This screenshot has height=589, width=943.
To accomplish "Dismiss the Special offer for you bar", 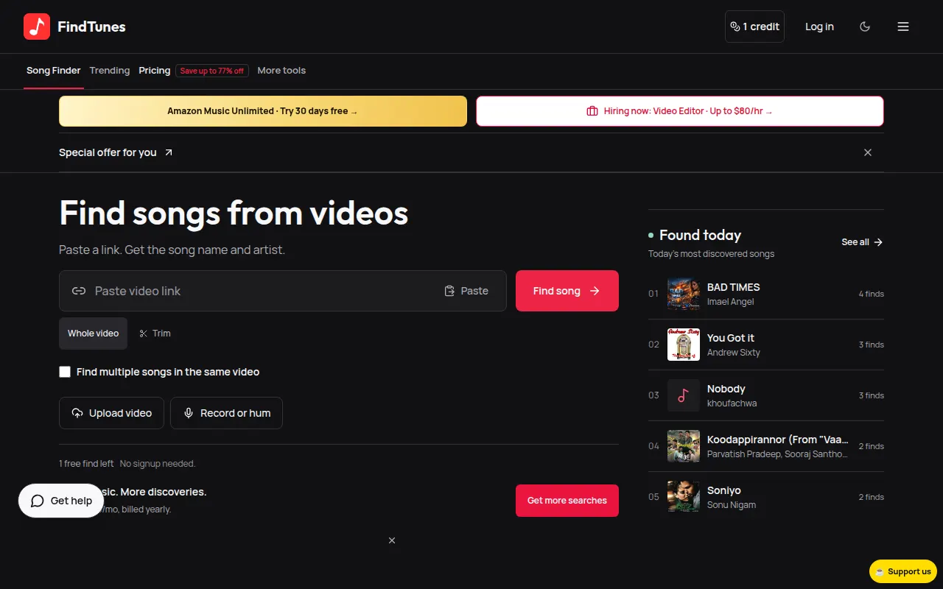I will (x=868, y=152).
